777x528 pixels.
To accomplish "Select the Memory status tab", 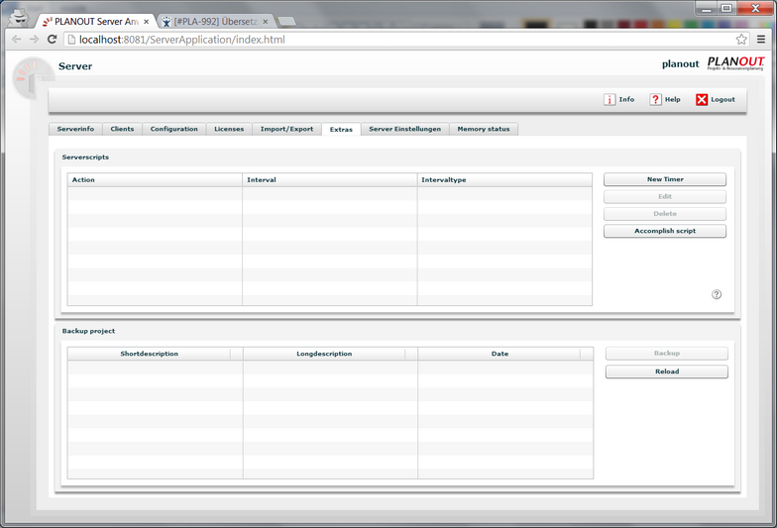I will point(484,129).
